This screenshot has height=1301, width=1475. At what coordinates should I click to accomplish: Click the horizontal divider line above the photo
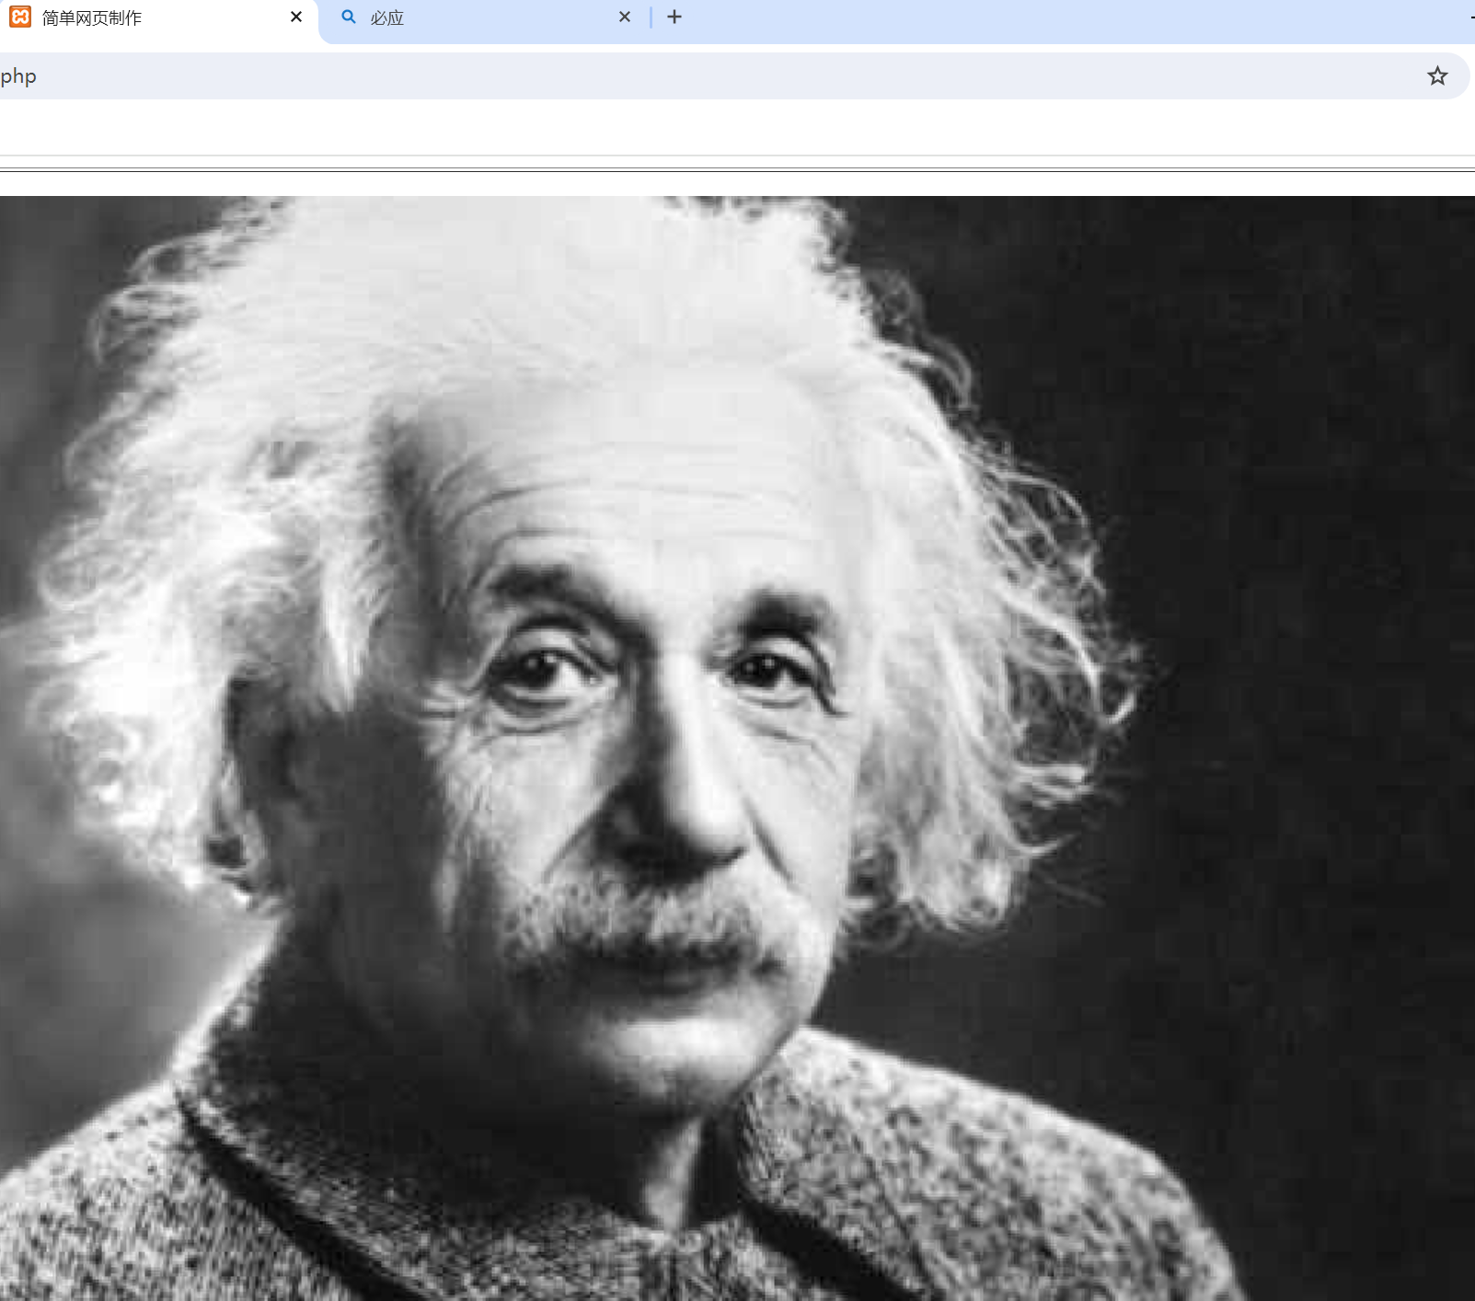pyautogui.click(x=736, y=170)
